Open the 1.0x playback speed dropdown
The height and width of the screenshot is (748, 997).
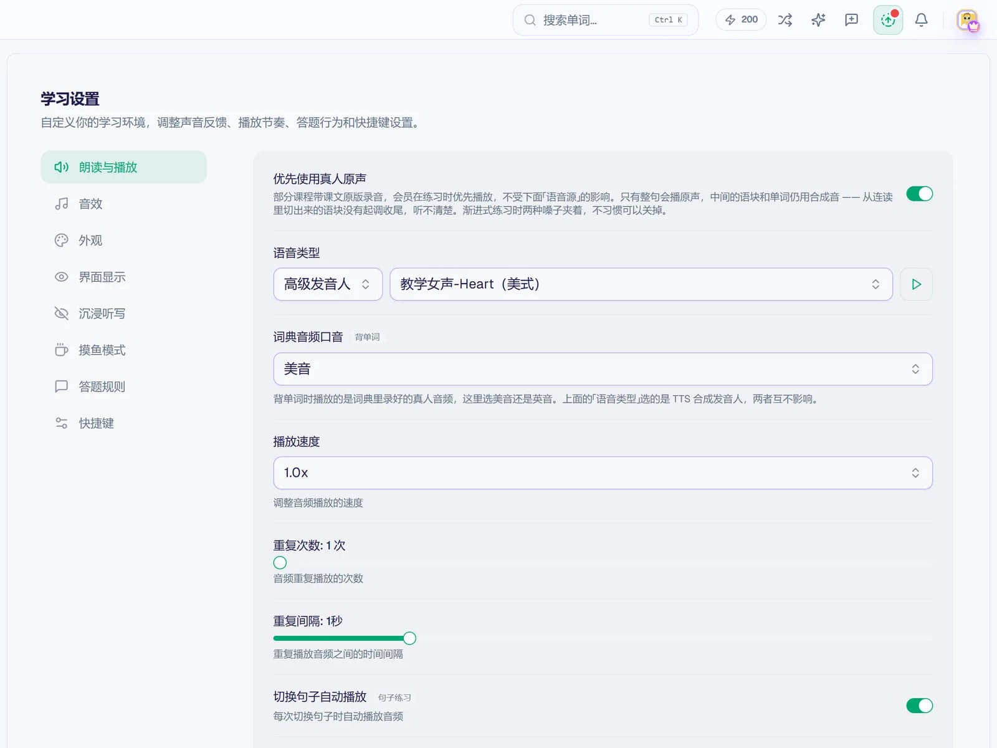pos(603,473)
